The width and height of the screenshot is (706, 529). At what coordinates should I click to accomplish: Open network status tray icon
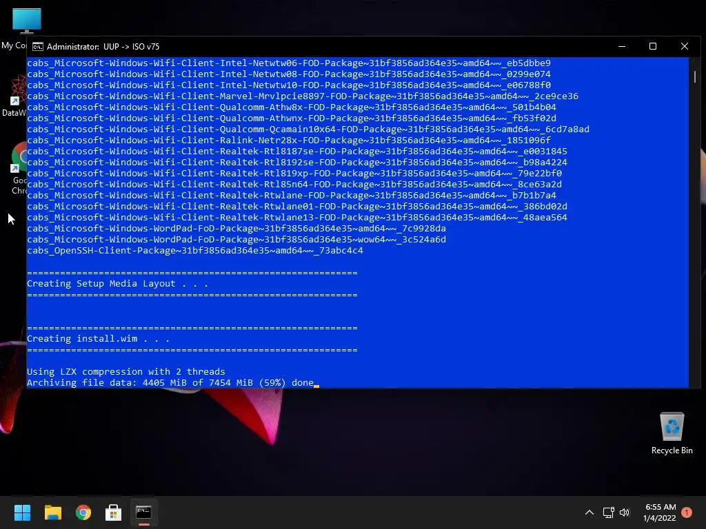pyautogui.click(x=608, y=512)
